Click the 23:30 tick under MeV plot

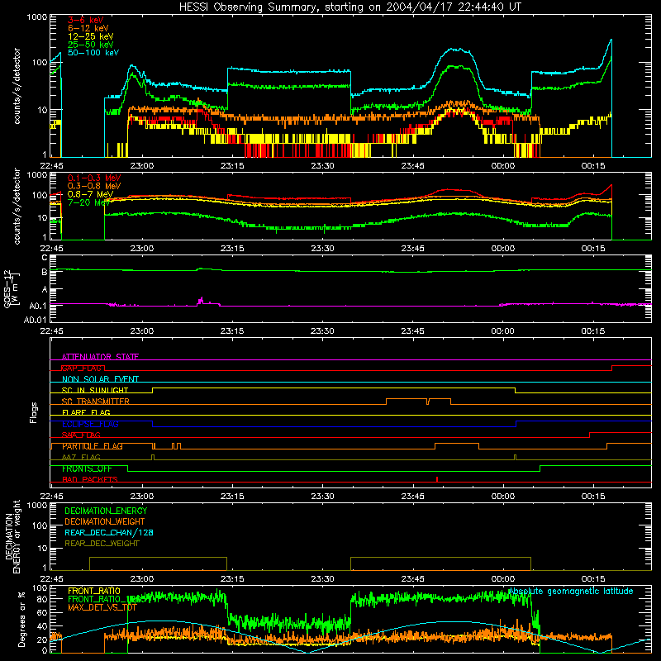tap(322, 249)
